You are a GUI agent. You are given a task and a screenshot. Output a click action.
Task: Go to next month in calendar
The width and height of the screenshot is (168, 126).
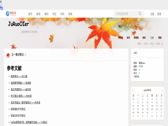162,90
